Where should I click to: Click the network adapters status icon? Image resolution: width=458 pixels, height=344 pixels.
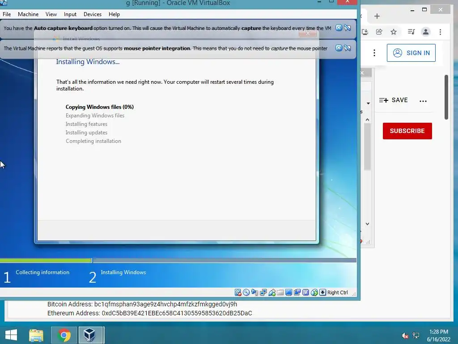pos(263,292)
